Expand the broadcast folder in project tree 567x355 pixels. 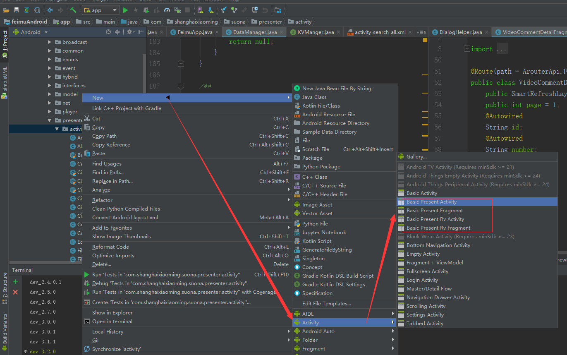[50, 42]
